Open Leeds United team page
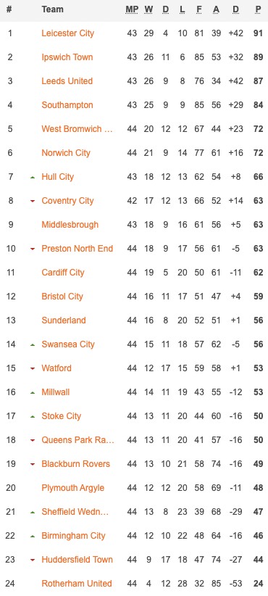The width and height of the screenshot is (268, 596). coord(67,81)
